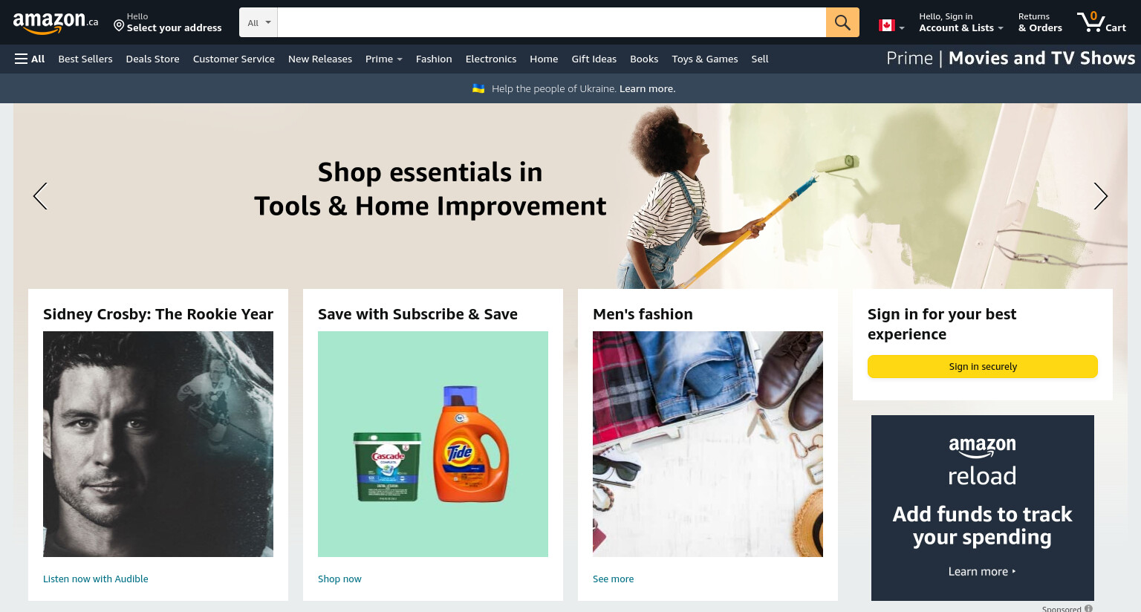Select Toys & Games in navigation

705,59
